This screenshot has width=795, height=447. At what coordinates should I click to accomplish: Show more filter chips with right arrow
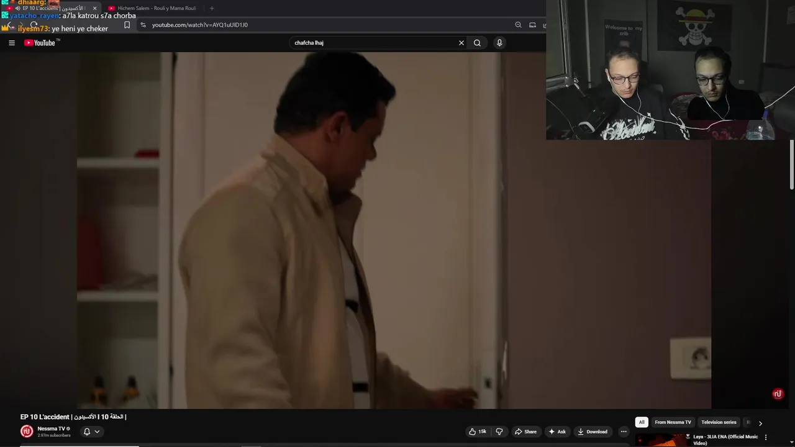(x=760, y=423)
